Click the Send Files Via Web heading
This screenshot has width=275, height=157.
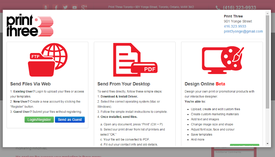click(30, 84)
